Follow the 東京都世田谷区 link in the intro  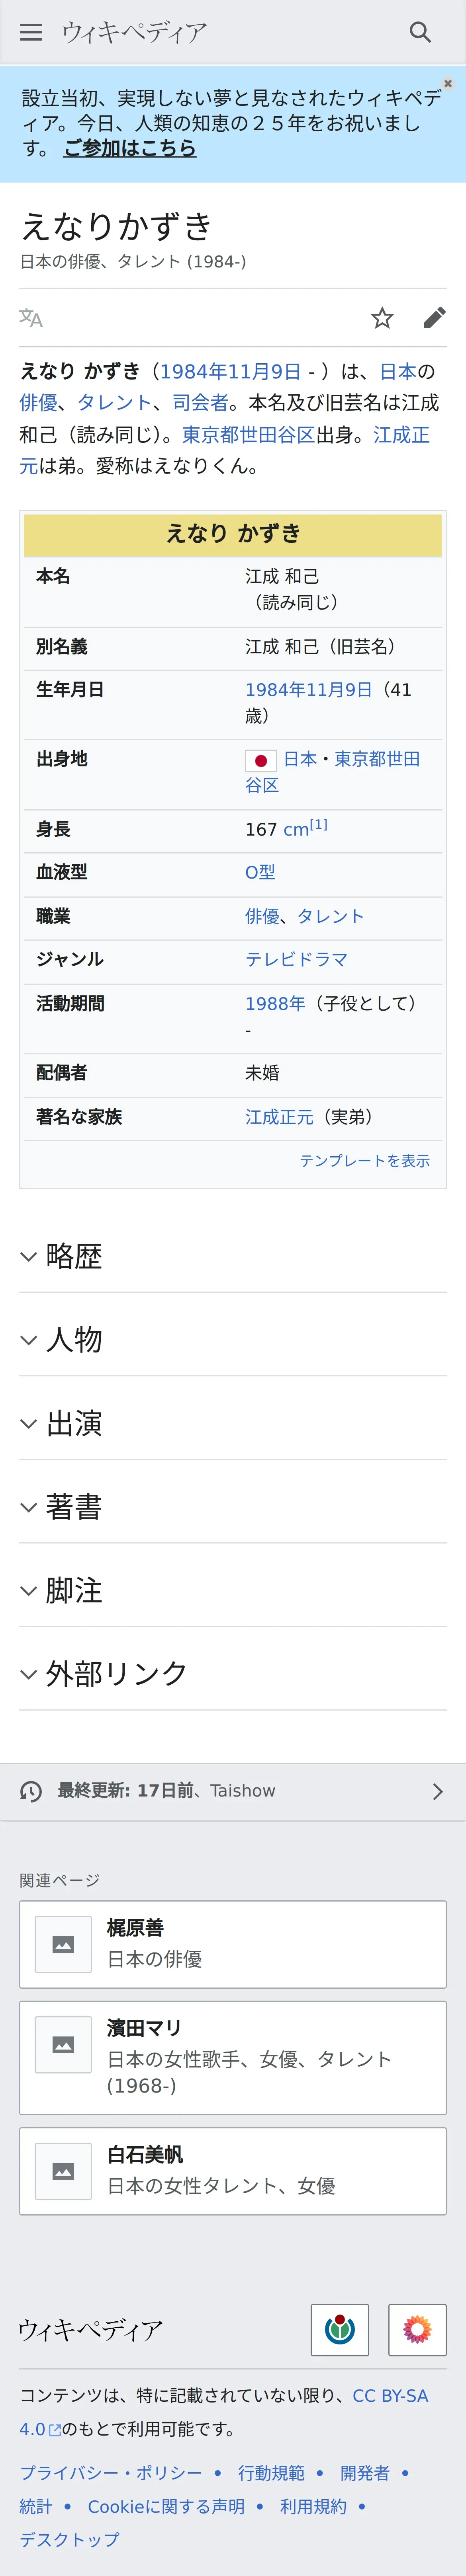248,435
